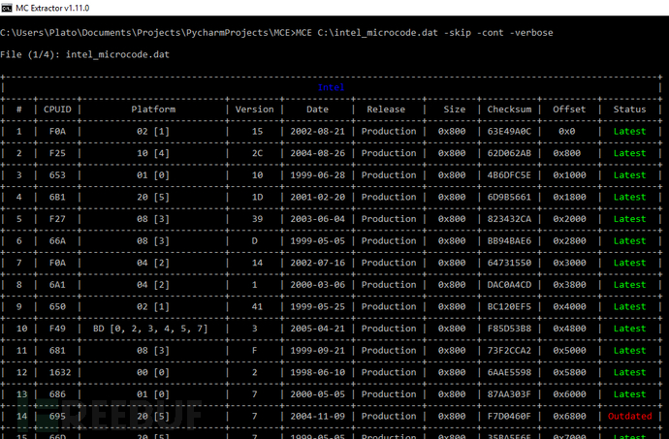Click the -verbose argument in command line
The image size is (669, 439).
tap(531, 32)
